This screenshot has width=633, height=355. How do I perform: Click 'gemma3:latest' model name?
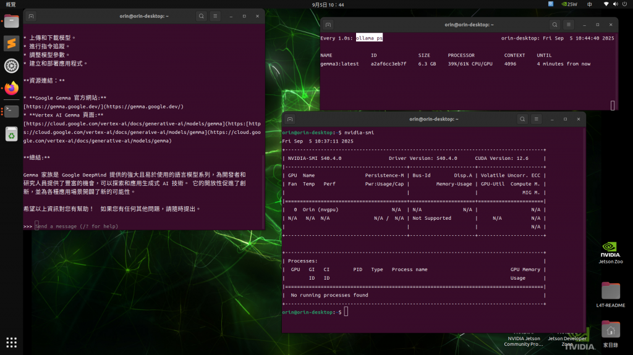click(339, 64)
